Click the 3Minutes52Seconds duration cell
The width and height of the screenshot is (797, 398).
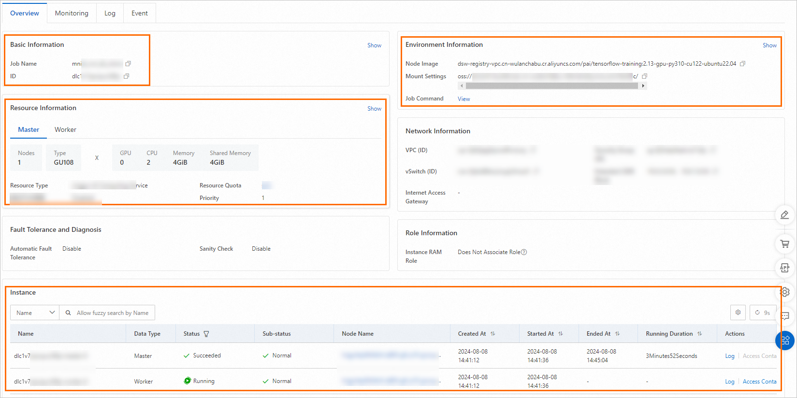pyautogui.click(x=671, y=356)
